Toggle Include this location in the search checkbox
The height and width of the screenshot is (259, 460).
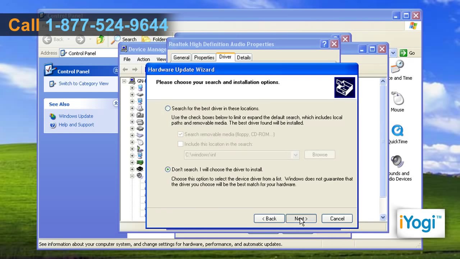pyautogui.click(x=180, y=144)
